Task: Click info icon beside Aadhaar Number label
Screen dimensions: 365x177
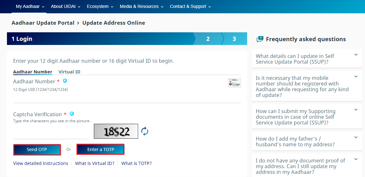Action: (x=65, y=81)
